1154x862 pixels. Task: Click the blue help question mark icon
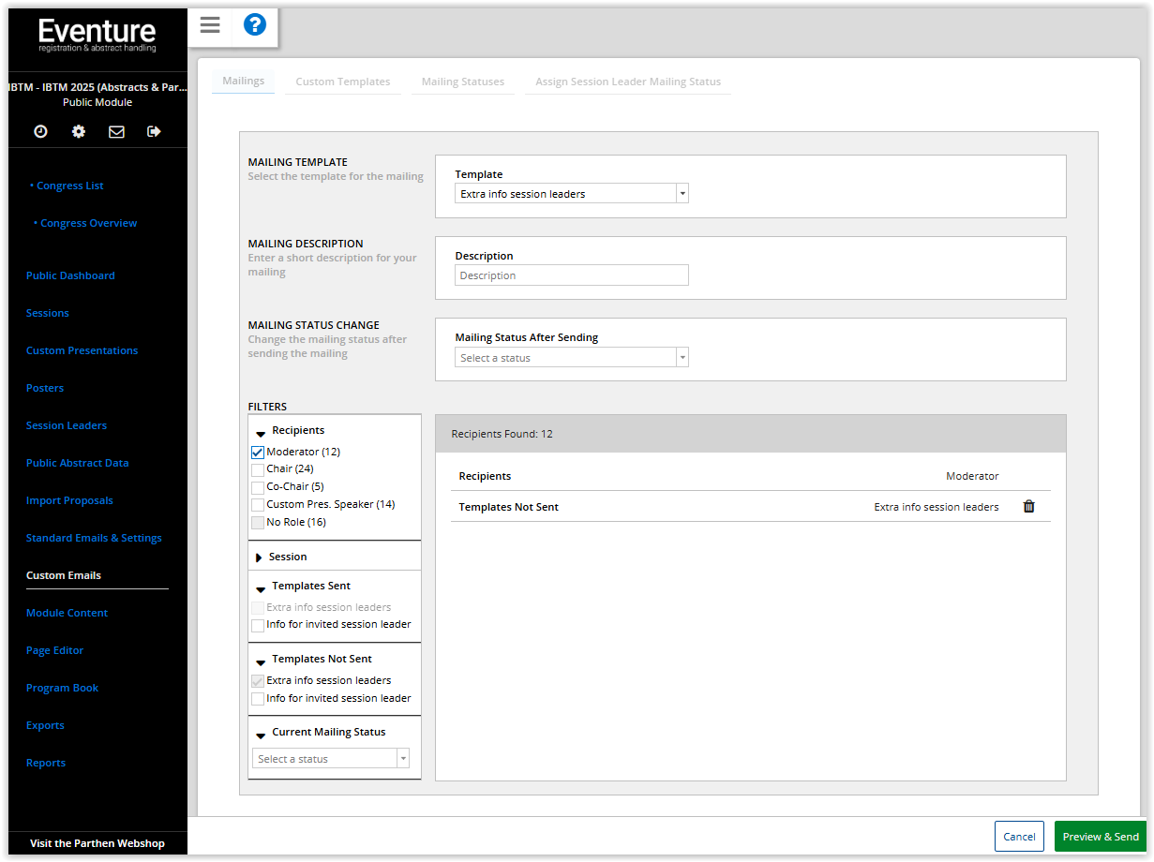pyautogui.click(x=255, y=25)
